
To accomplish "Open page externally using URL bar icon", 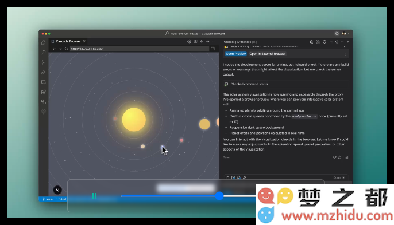I will click(213, 49).
